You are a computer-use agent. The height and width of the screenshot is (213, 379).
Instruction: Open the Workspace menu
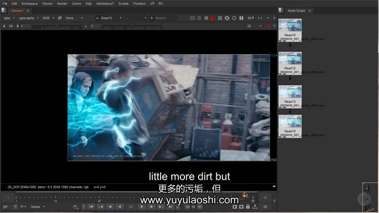(29, 3)
